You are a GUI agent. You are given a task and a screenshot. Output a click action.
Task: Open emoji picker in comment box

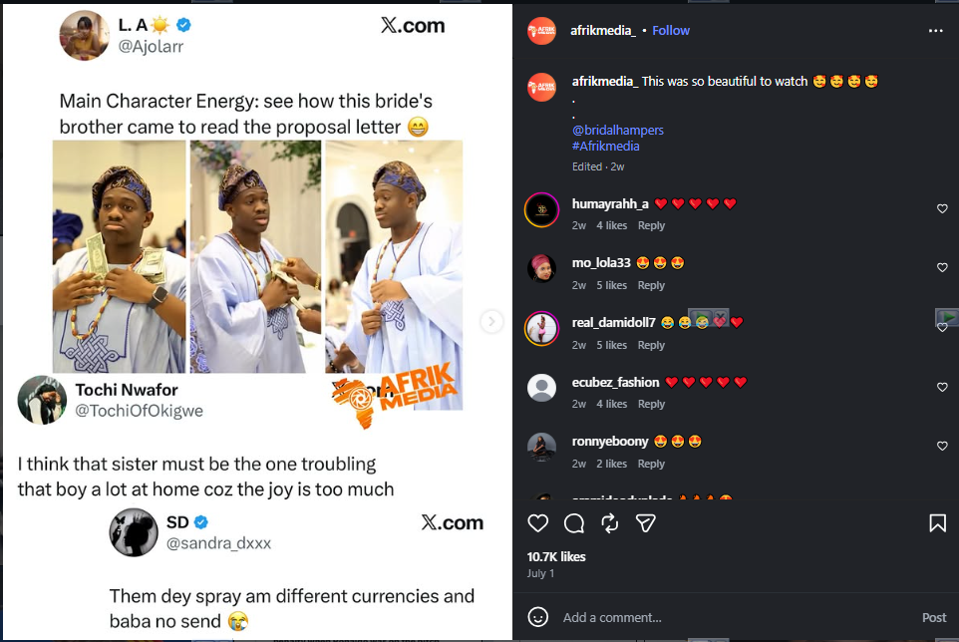click(537, 617)
